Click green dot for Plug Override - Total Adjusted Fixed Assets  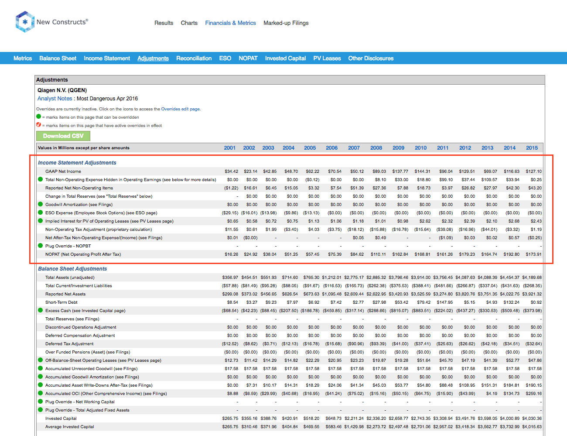[x=41, y=410]
